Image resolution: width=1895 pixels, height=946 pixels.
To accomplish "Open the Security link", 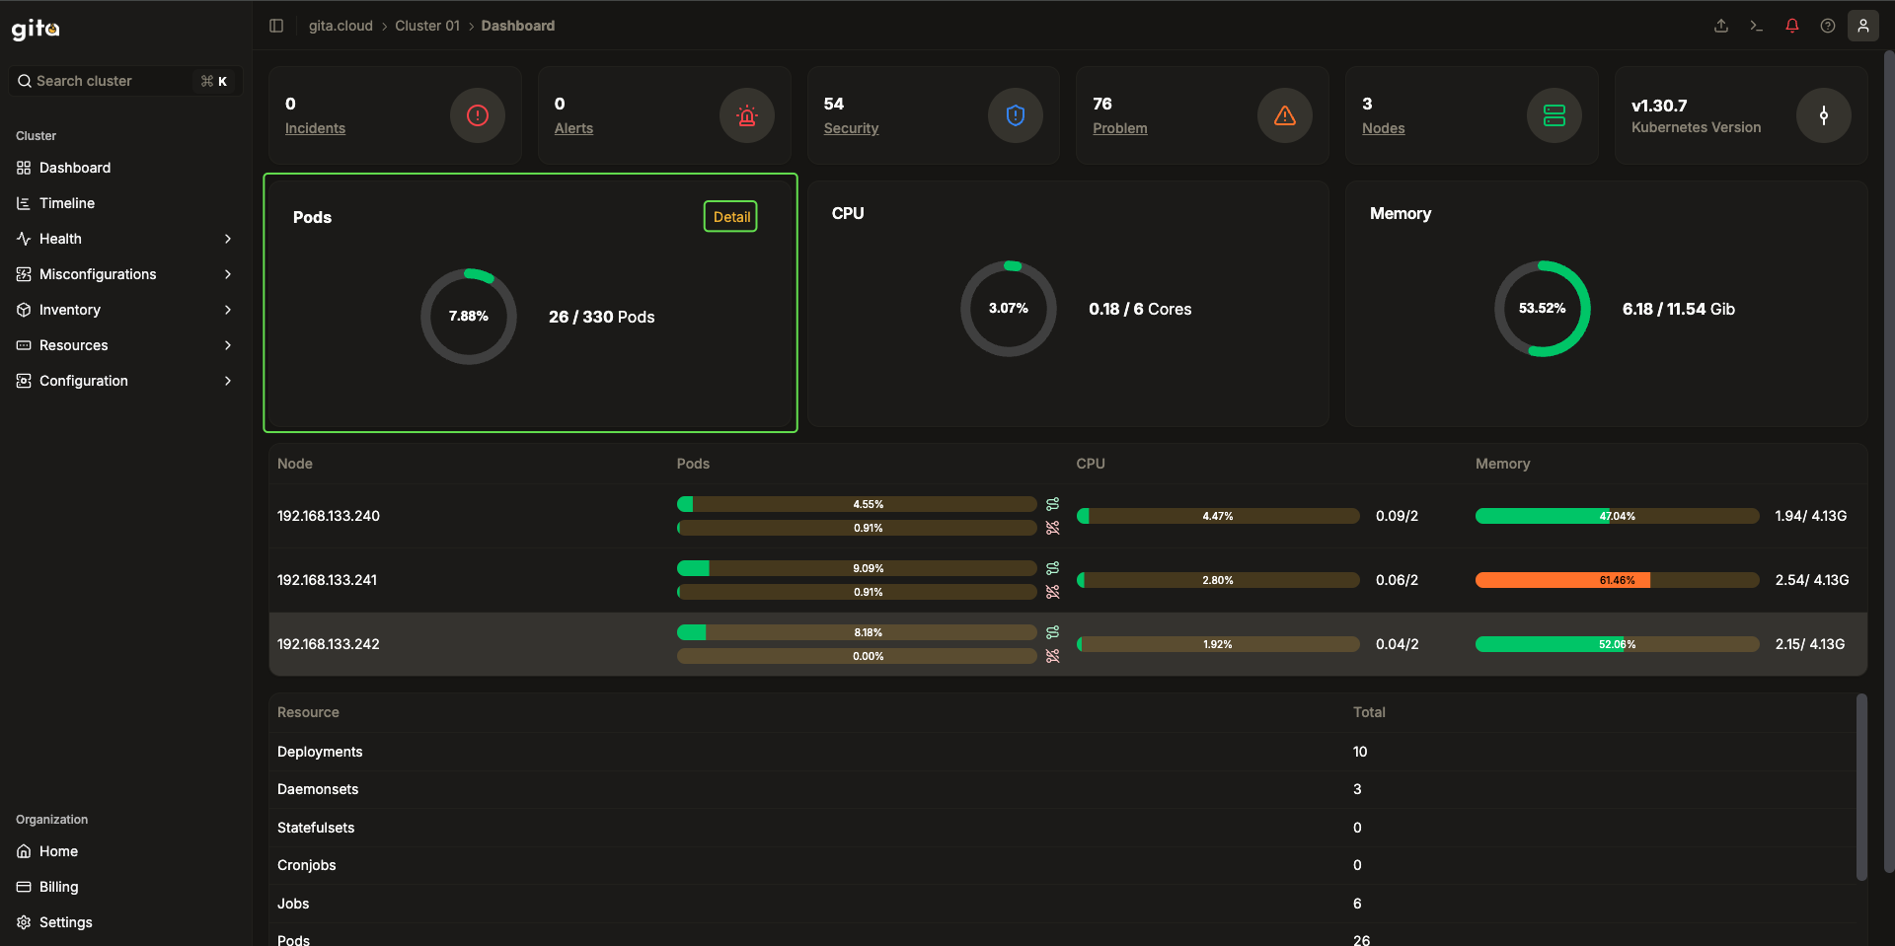I will (x=851, y=128).
